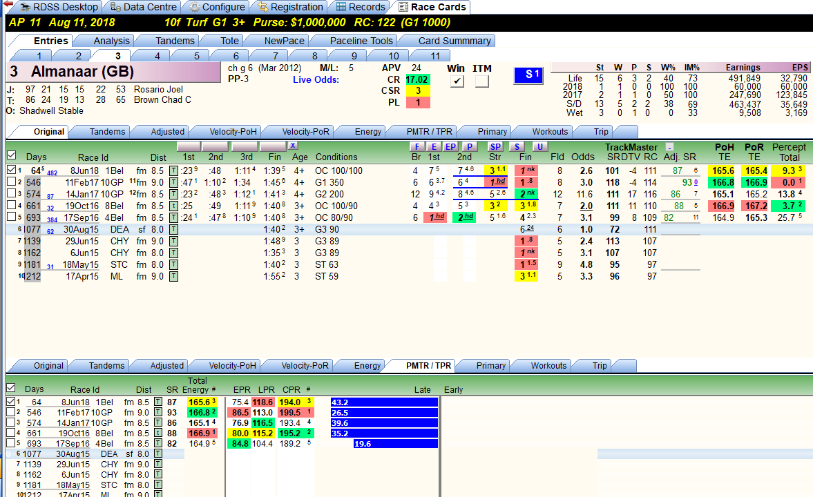Click T turf icon for 30Aug15 DEA upper grid

173,230
